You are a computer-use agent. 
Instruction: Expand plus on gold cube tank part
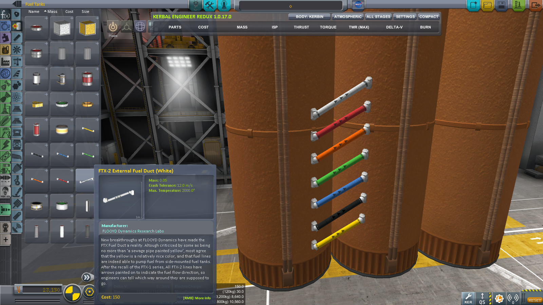point(97,18)
